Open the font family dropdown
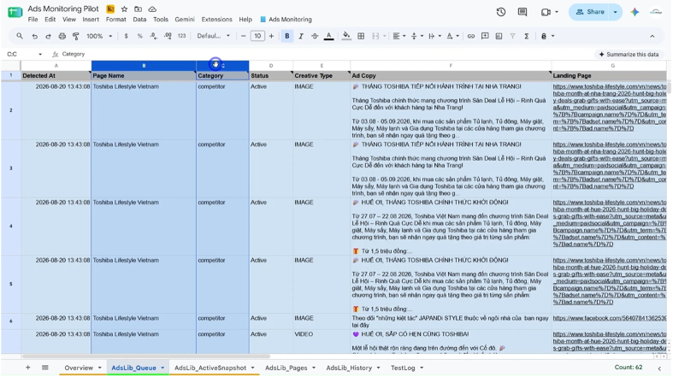Image resolution: width=673 pixels, height=377 pixels. point(213,36)
